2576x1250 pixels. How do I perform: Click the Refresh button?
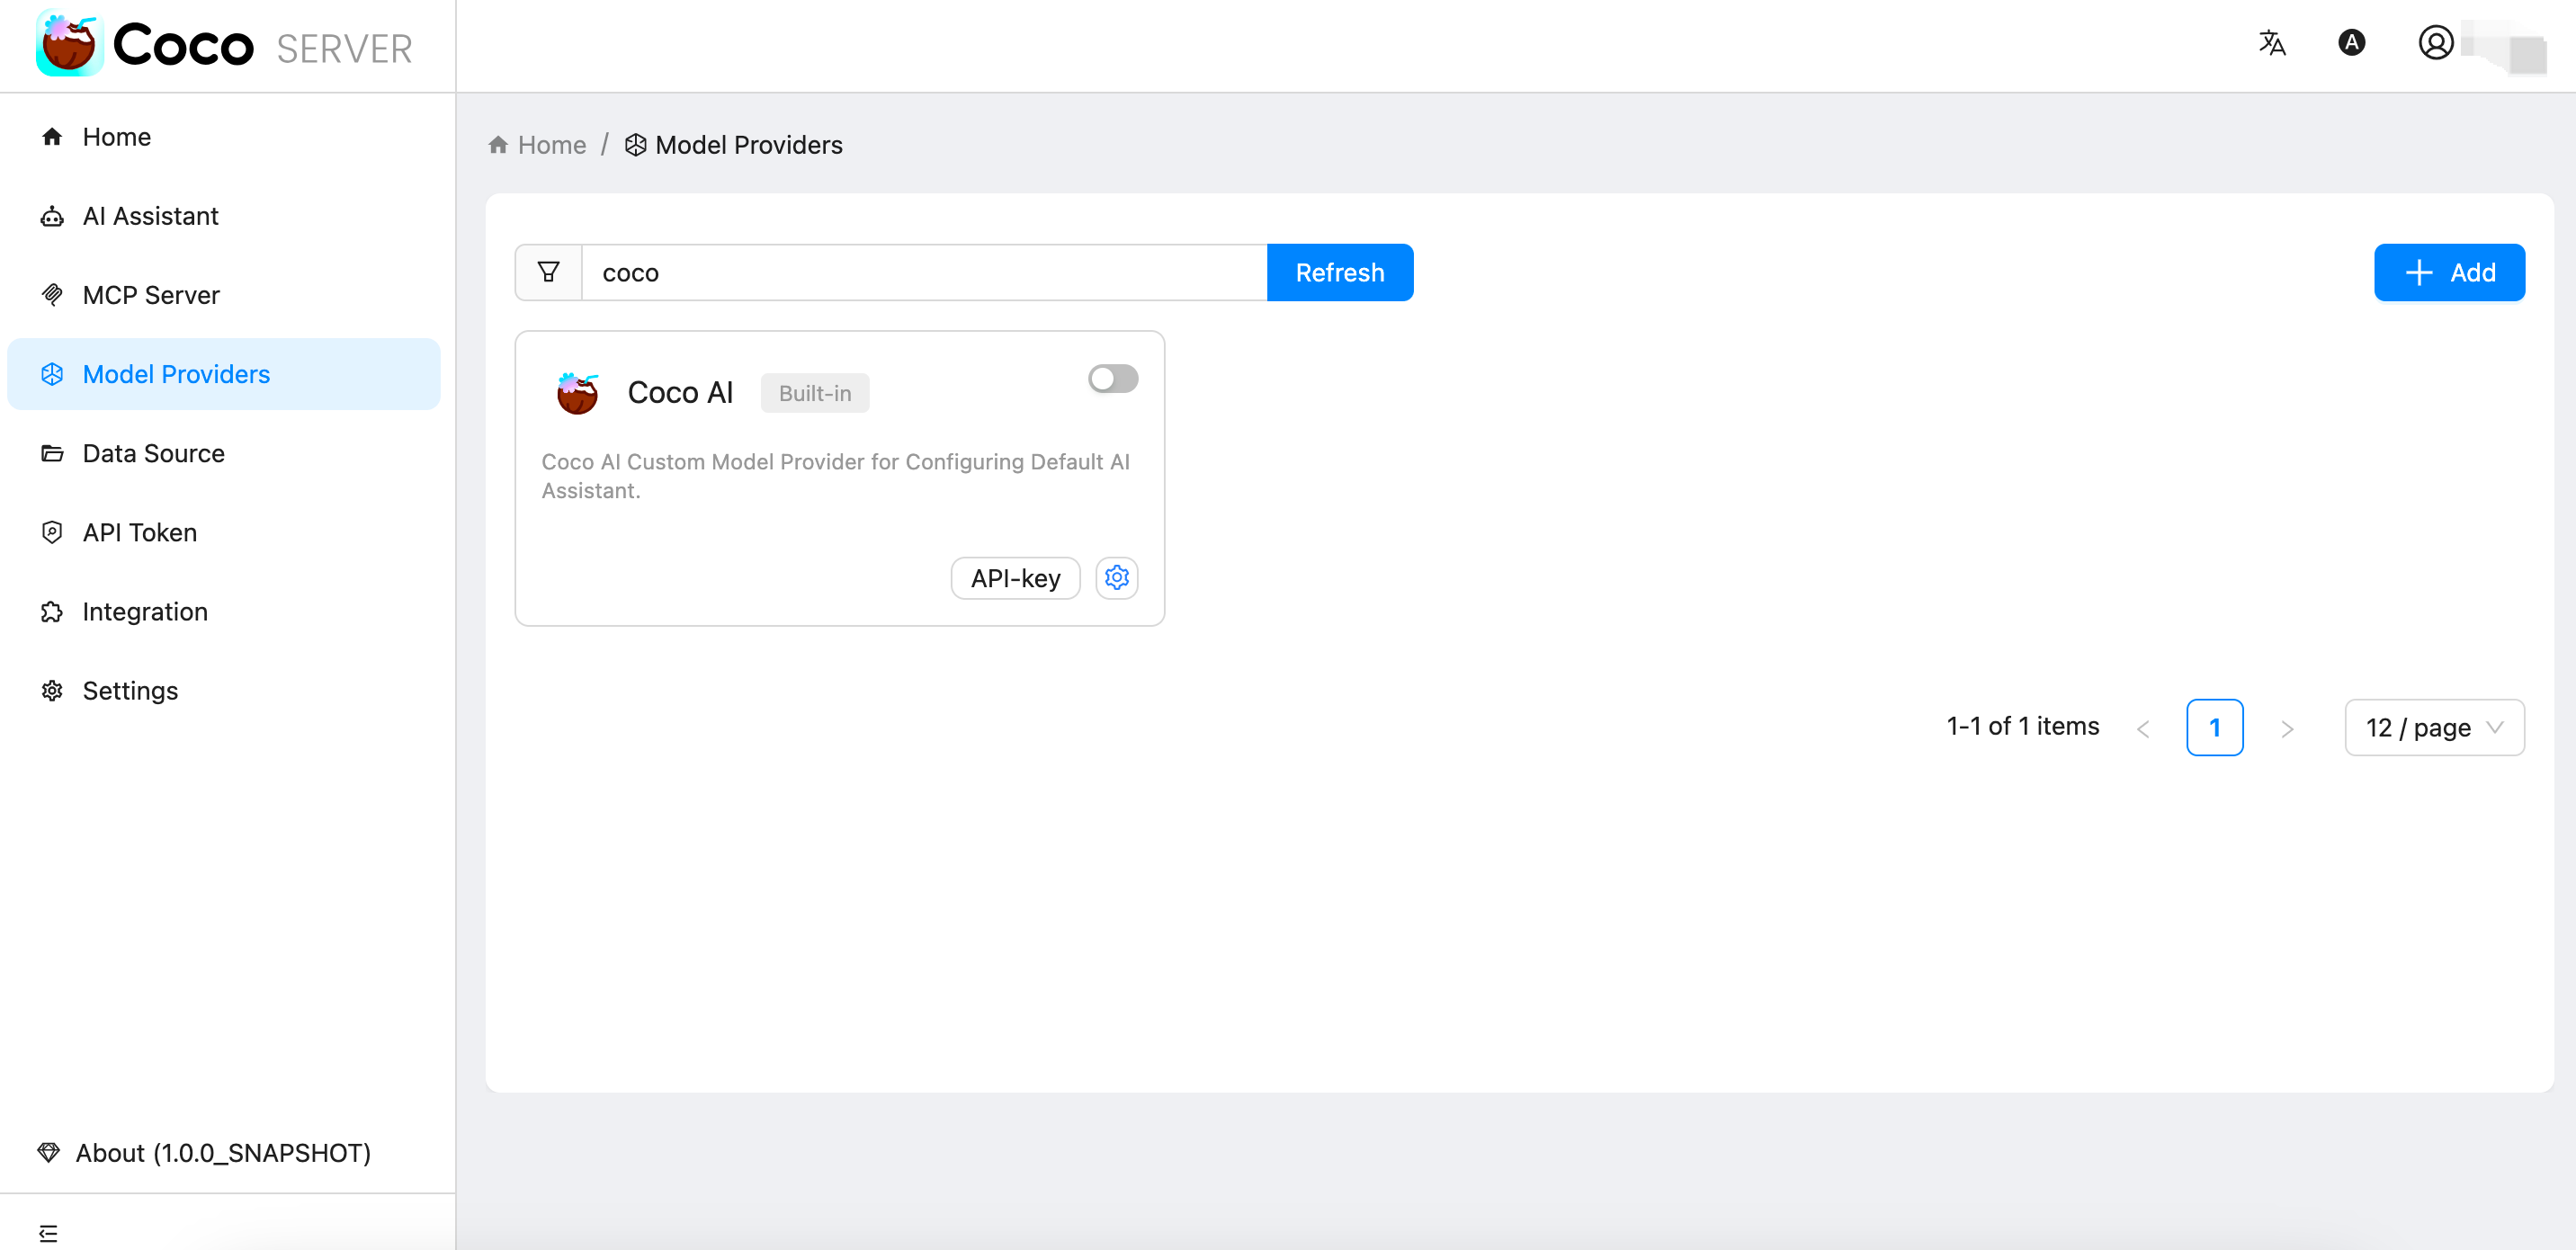coord(1339,272)
